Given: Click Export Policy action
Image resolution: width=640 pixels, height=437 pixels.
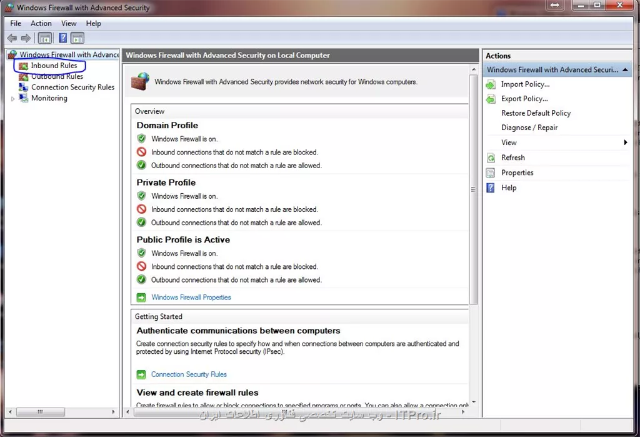Looking at the screenshot, I should click(524, 99).
